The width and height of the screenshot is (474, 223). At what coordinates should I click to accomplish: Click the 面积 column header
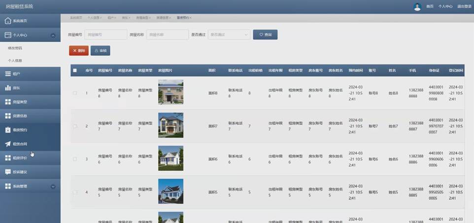(212, 70)
